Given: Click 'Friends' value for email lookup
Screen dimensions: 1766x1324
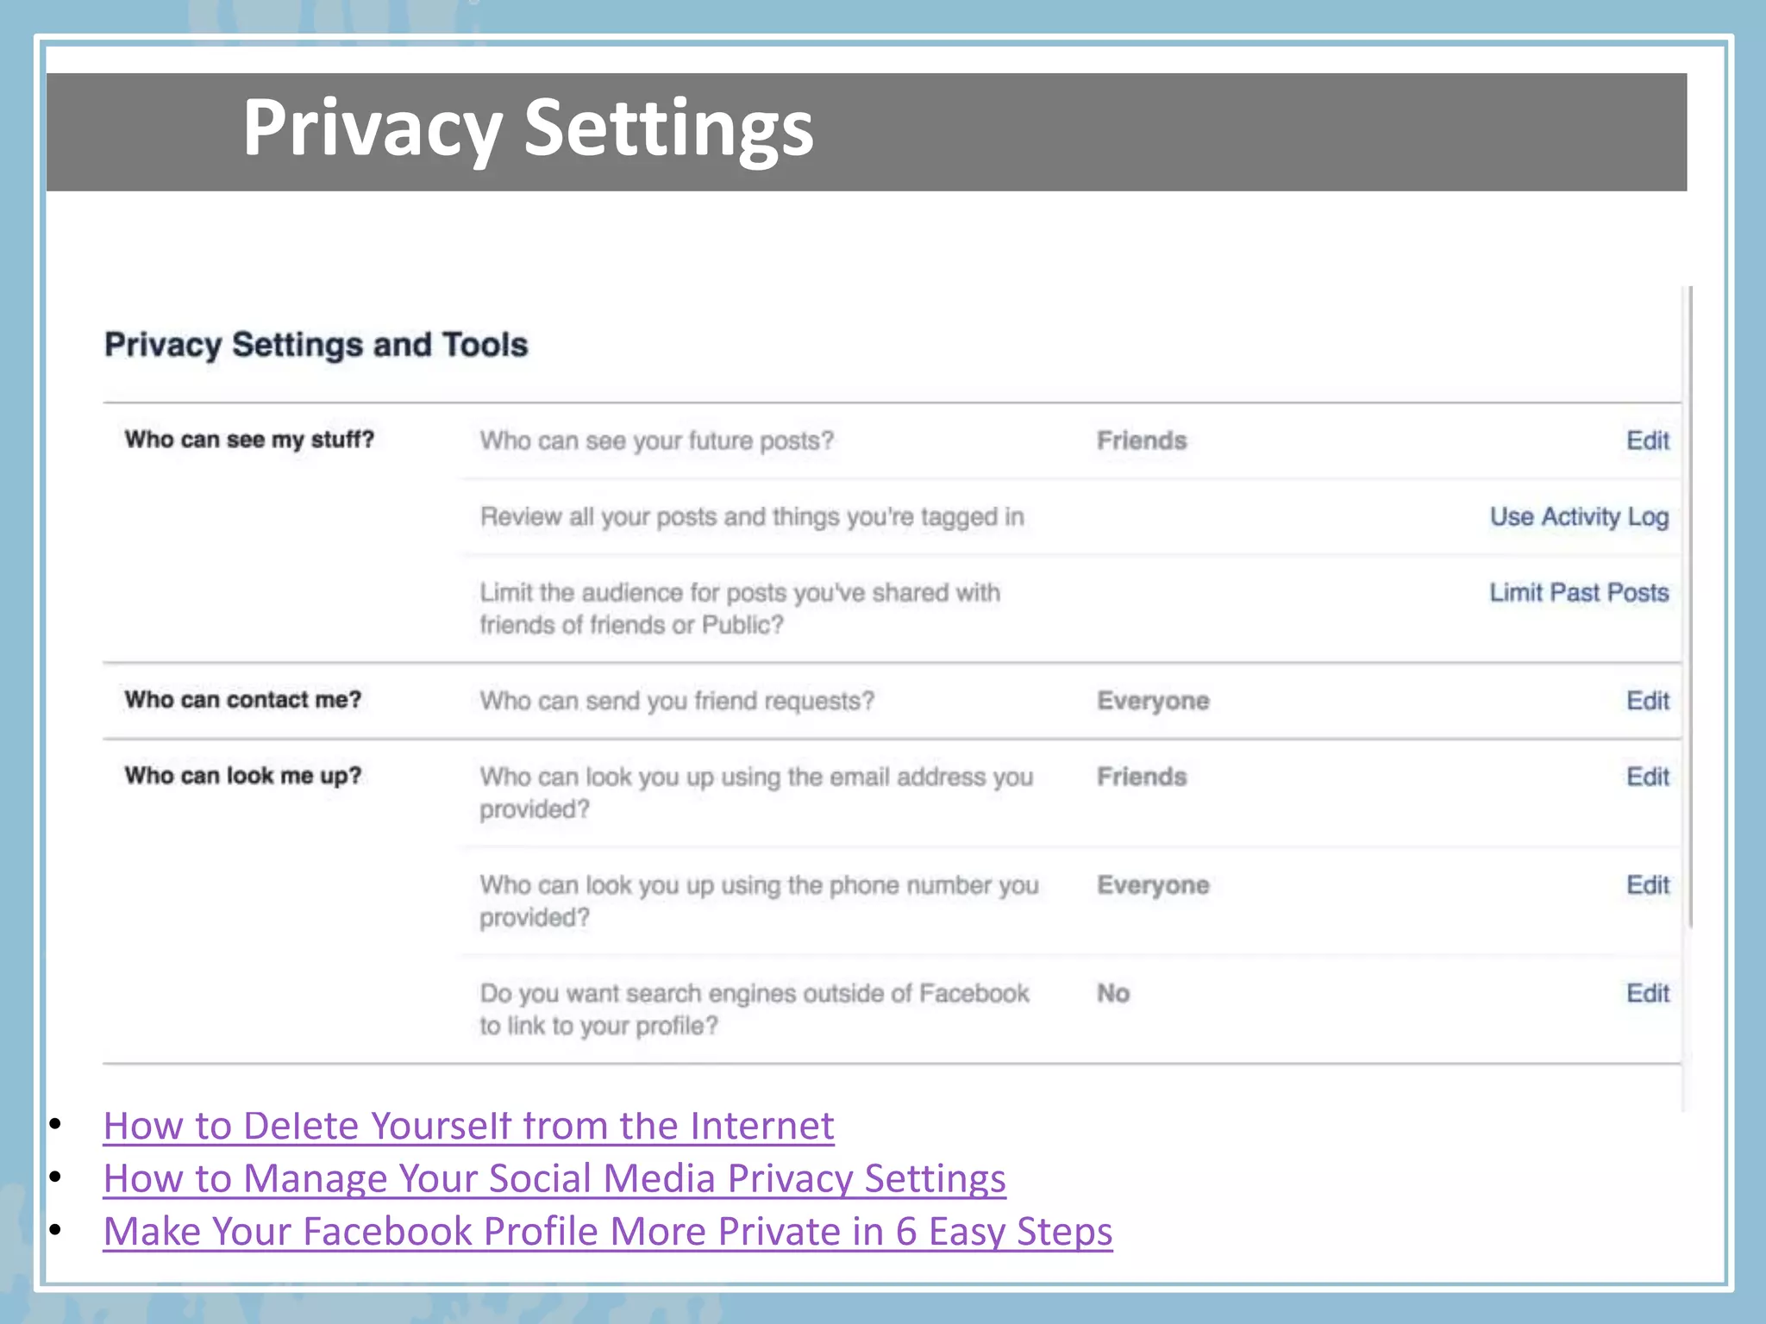Looking at the screenshot, I should coord(1142,777).
